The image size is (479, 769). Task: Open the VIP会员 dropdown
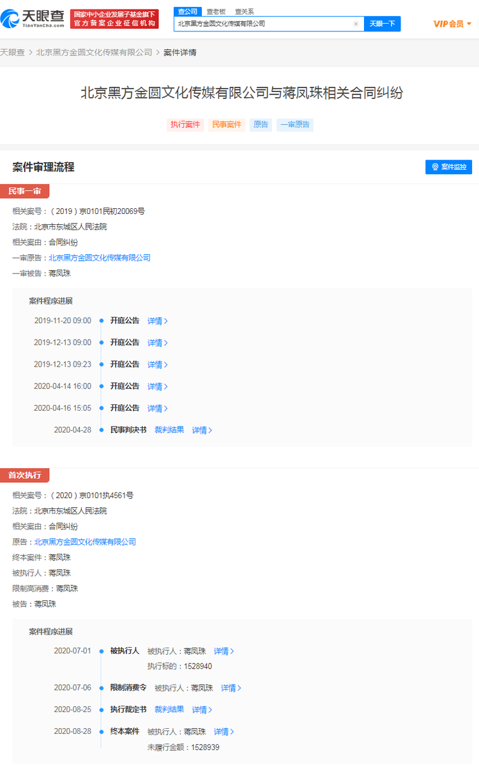click(x=452, y=24)
